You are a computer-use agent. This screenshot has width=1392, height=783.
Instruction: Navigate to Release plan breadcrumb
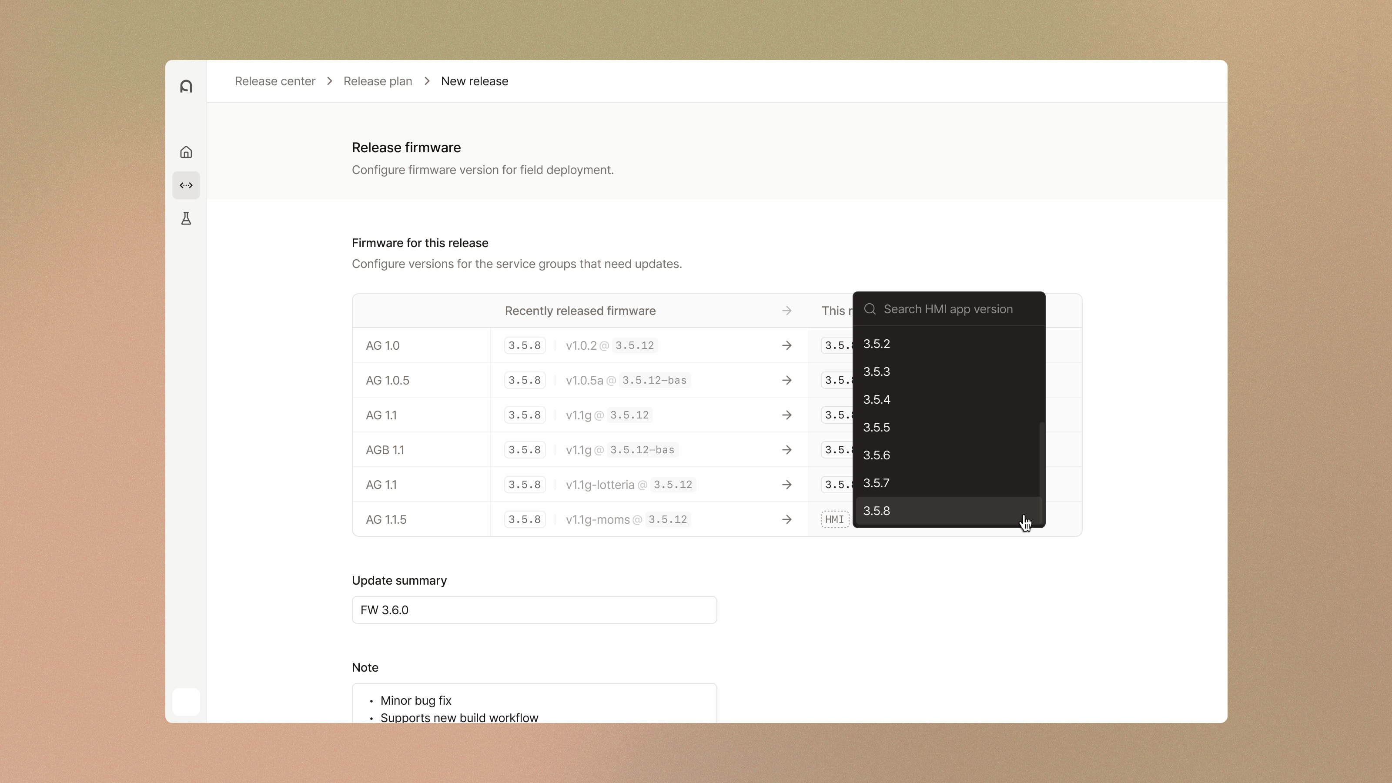tap(378, 81)
